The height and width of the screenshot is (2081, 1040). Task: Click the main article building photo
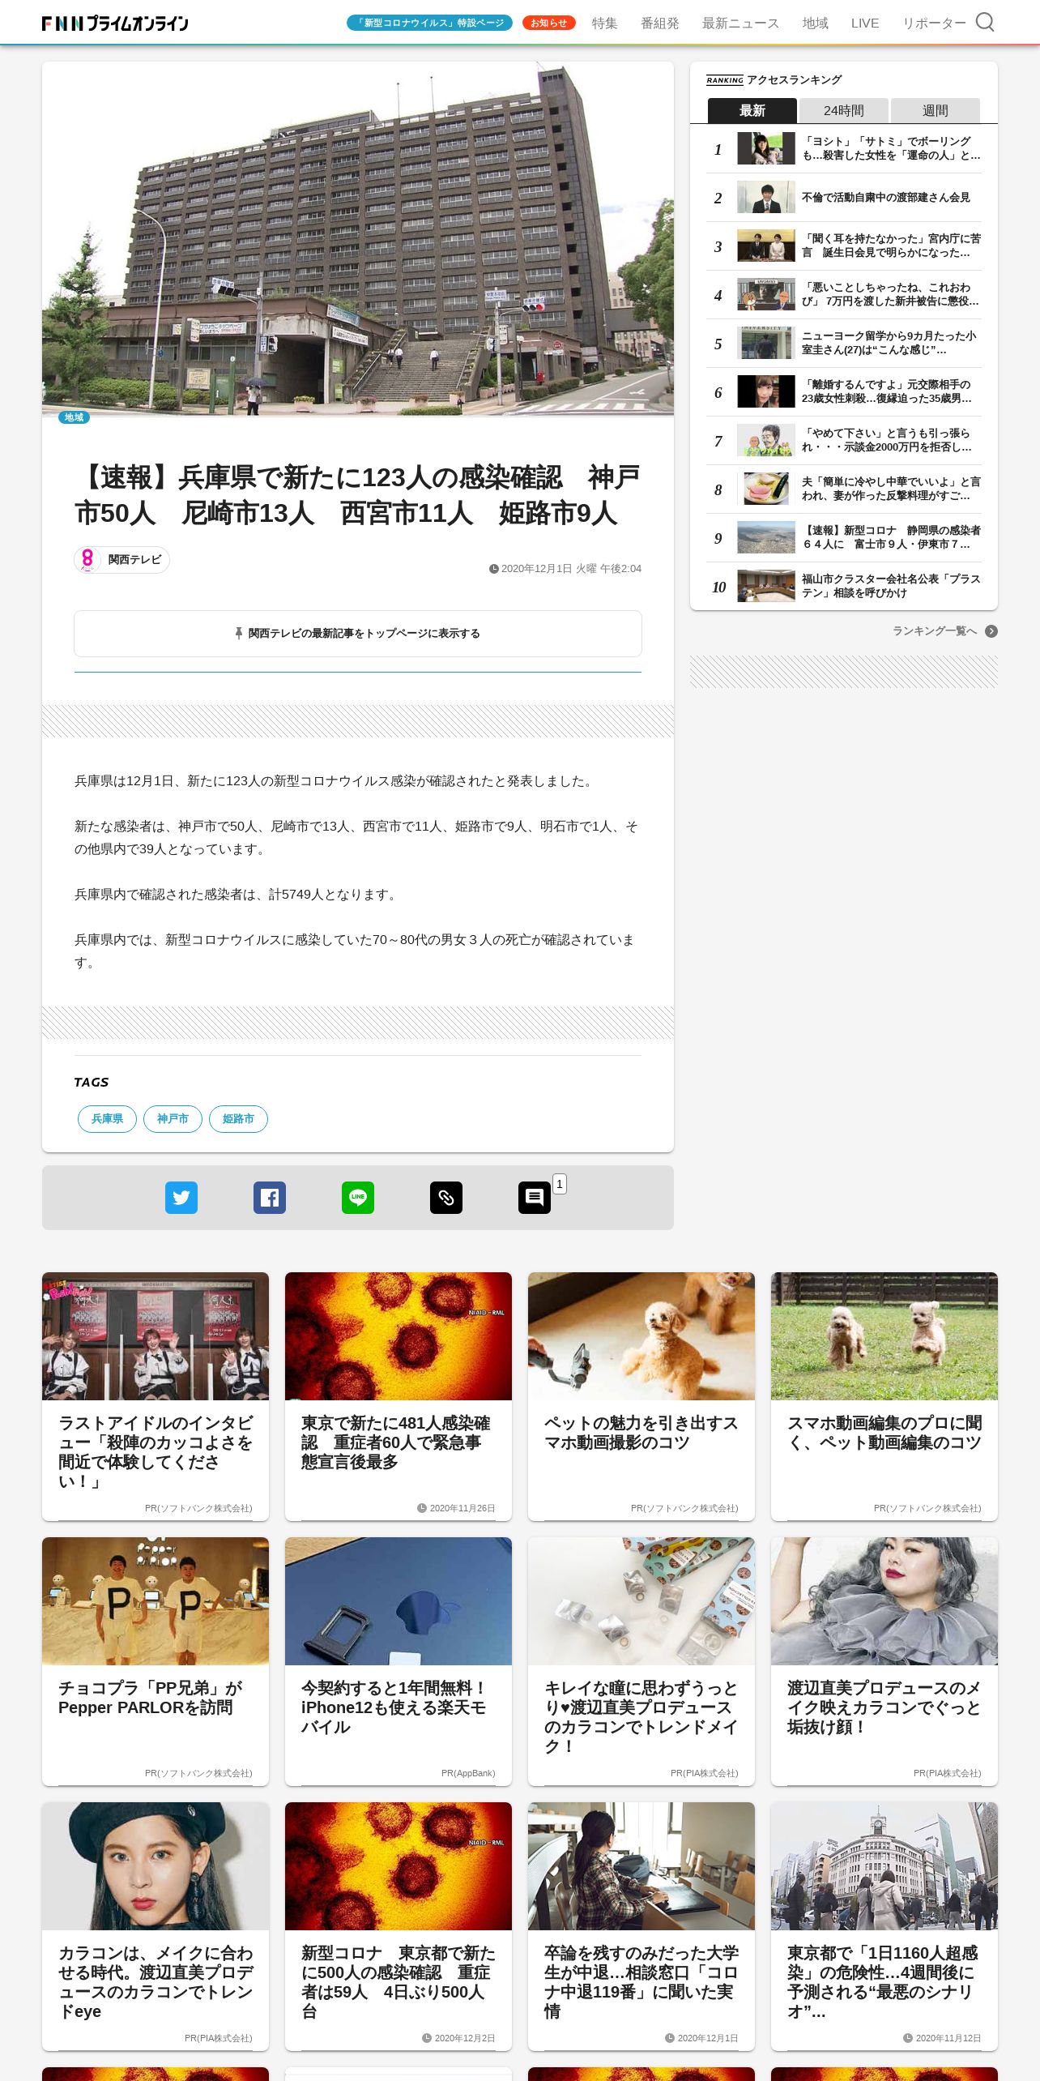coord(358,239)
